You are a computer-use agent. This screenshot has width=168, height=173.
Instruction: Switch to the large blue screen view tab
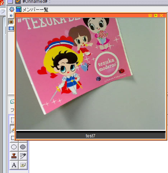[x=11, y=28]
